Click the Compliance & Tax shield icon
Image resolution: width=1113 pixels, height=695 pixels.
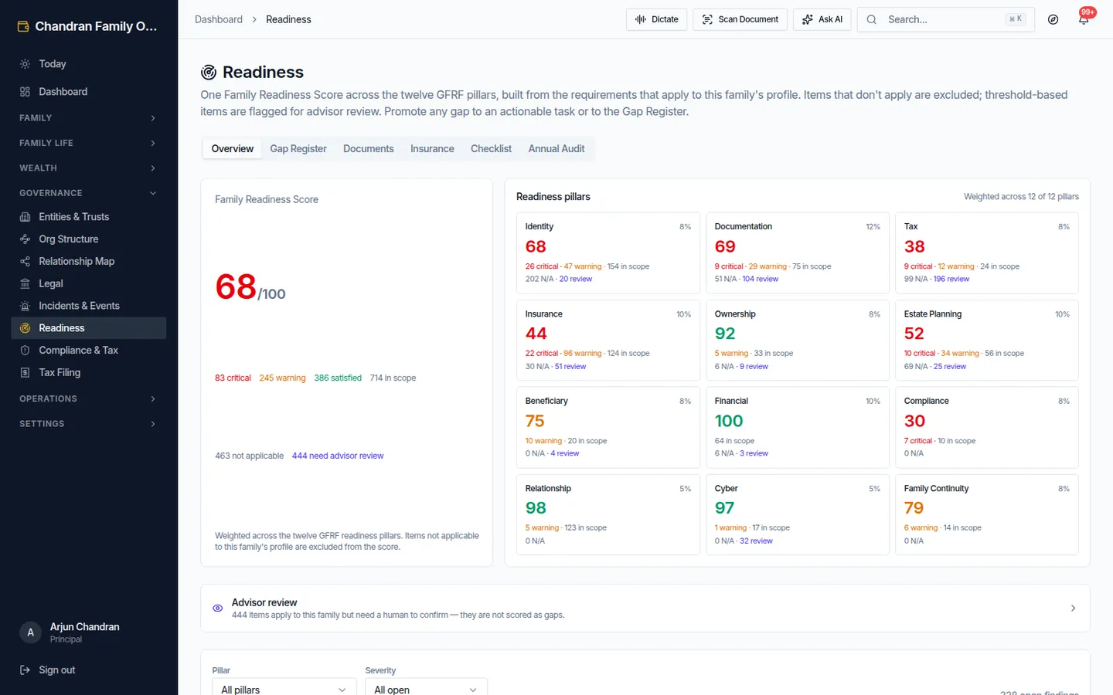[25, 351]
